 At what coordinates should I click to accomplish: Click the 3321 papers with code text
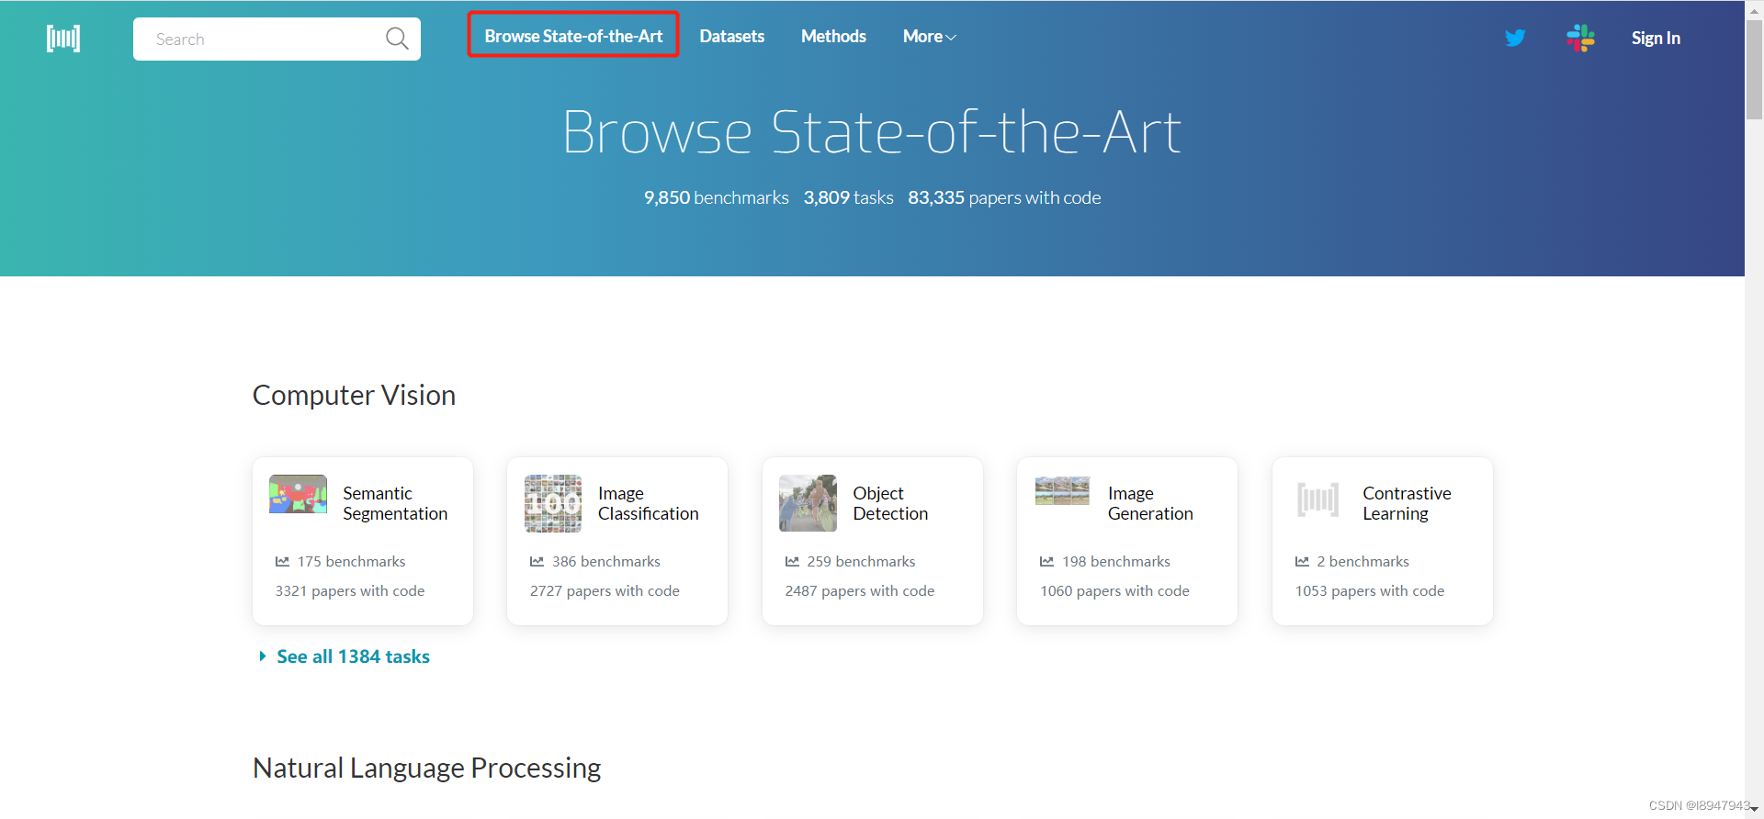(350, 590)
